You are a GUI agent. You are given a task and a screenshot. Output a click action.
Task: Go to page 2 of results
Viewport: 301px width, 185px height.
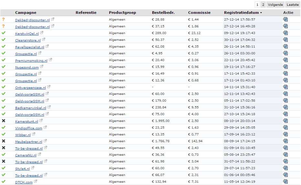(x=263, y=5)
